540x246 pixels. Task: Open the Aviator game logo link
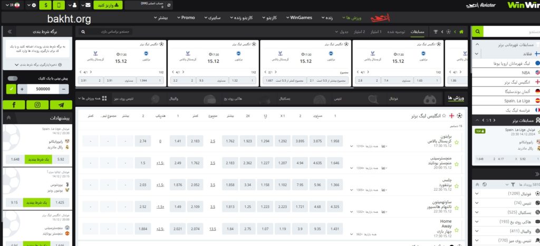481,5
